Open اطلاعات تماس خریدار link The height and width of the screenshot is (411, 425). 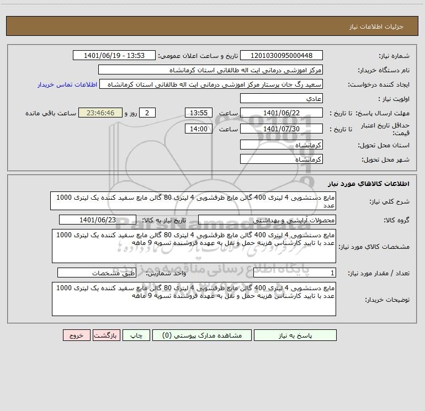coord(67,84)
